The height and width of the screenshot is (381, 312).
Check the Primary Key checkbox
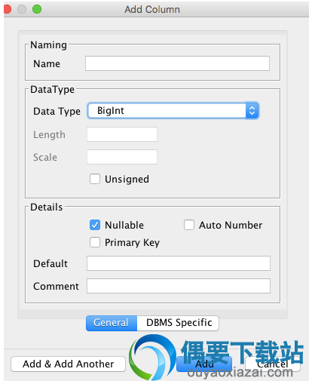[x=95, y=242]
